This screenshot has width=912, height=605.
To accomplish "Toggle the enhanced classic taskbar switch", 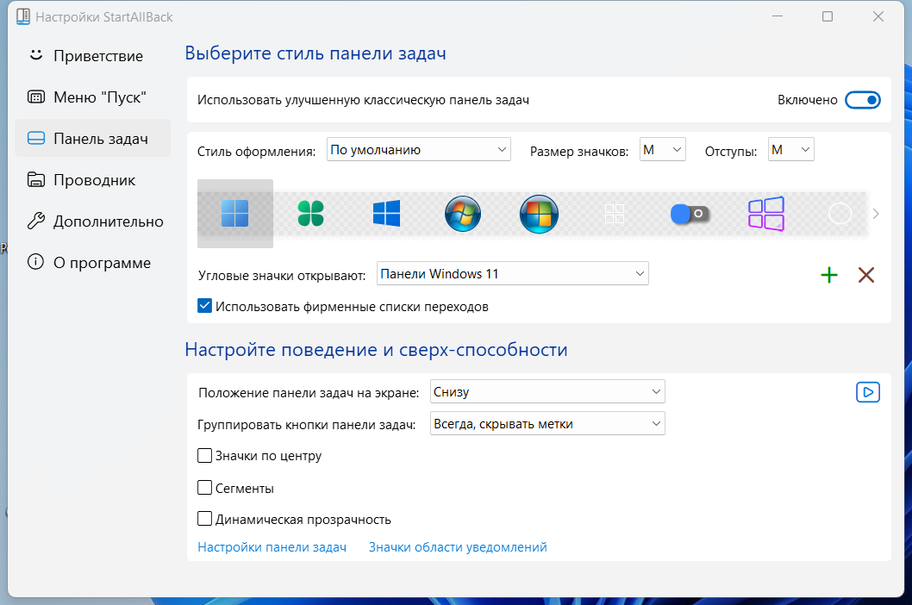I will click(x=863, y=100).
